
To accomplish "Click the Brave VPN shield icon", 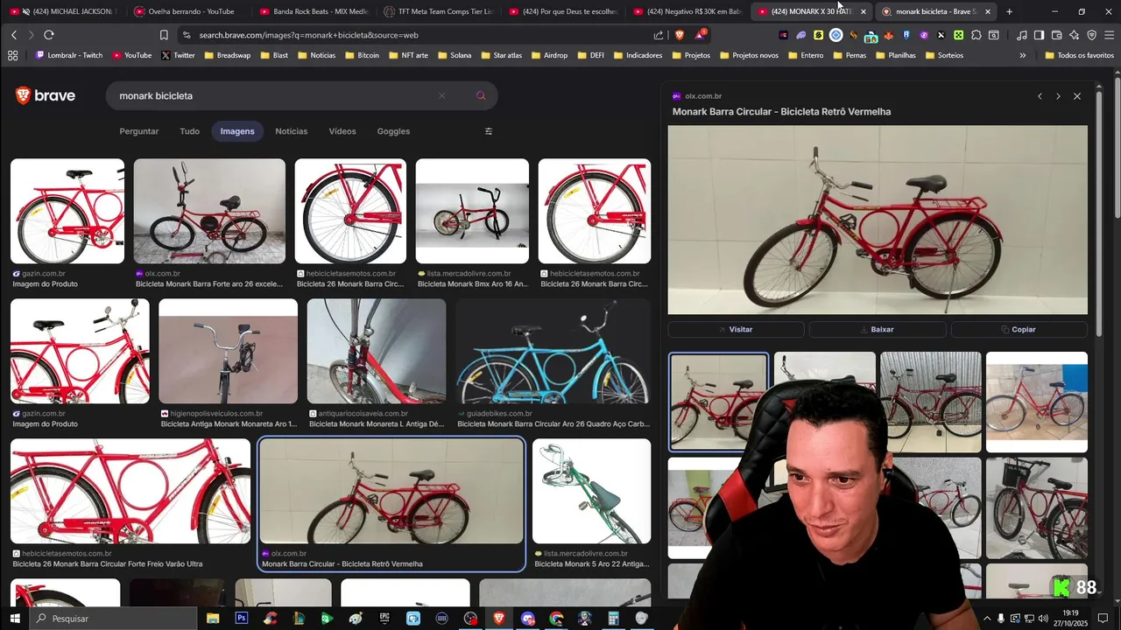I will click(1091, 35).
